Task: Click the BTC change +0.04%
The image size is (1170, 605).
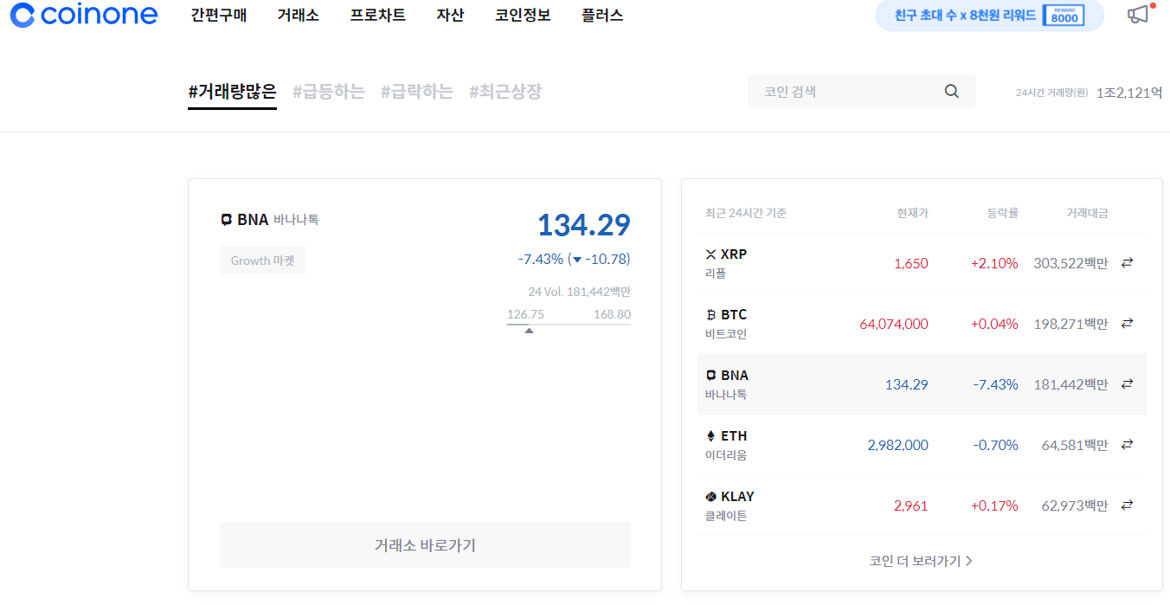Action: 994,324
